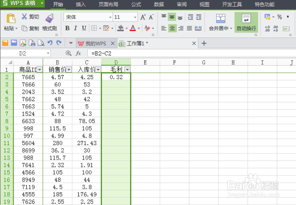Decrease font size with the A- icon
The width and height of the screenshot is (296, 205).
coord(151,17)
